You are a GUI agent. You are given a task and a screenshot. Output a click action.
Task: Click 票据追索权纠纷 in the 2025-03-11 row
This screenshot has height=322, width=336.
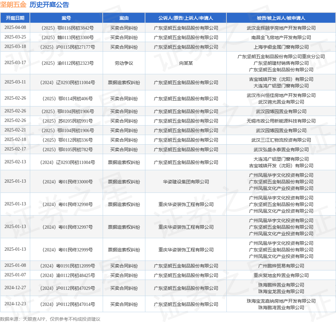tap(124, 82)
